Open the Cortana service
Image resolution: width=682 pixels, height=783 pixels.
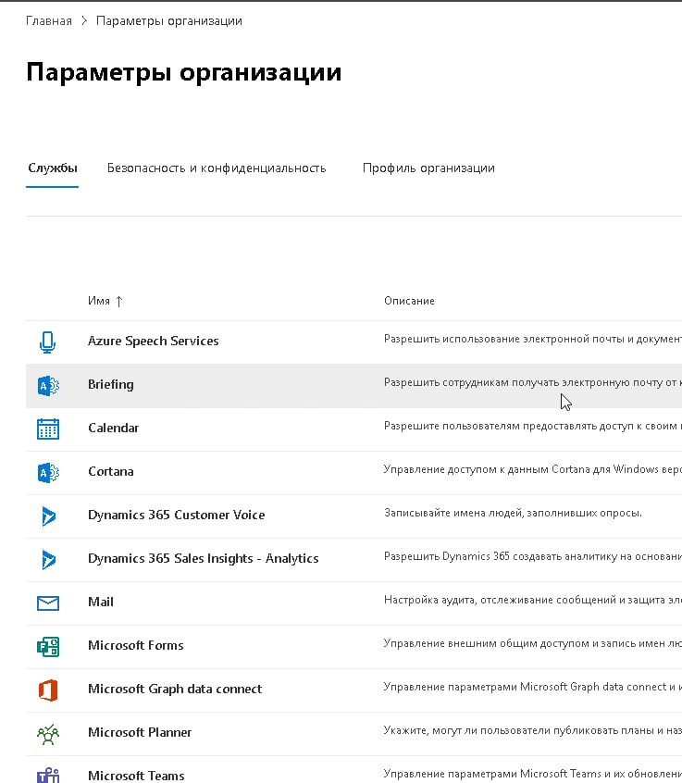point(111,471)
